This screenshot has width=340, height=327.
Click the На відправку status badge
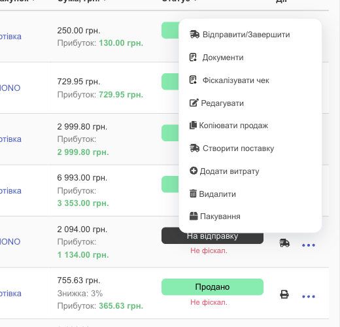(212, 236)
